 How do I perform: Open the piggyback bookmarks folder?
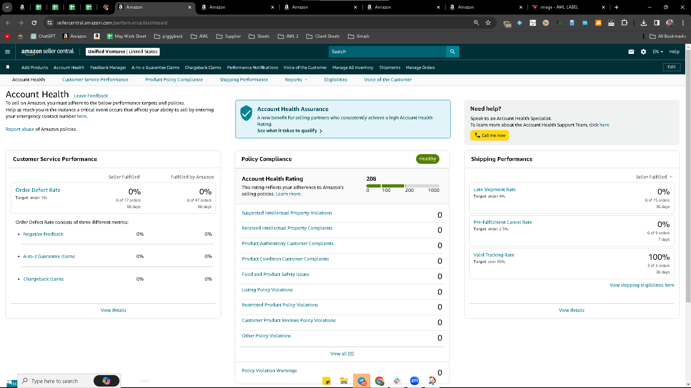pyautogui.click(x=168, y=36)
